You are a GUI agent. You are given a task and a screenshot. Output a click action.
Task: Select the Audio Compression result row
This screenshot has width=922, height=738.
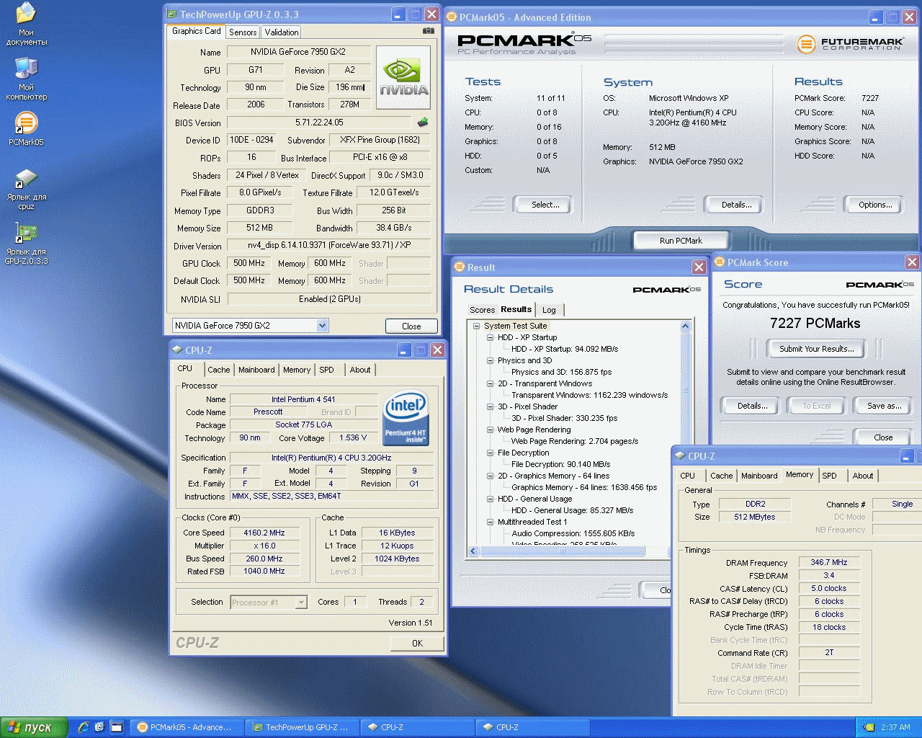click(573, 533)
